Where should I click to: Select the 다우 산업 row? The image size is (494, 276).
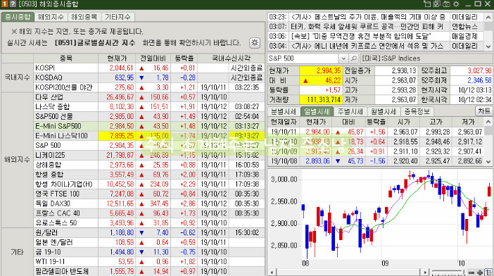tap(149, 97)
